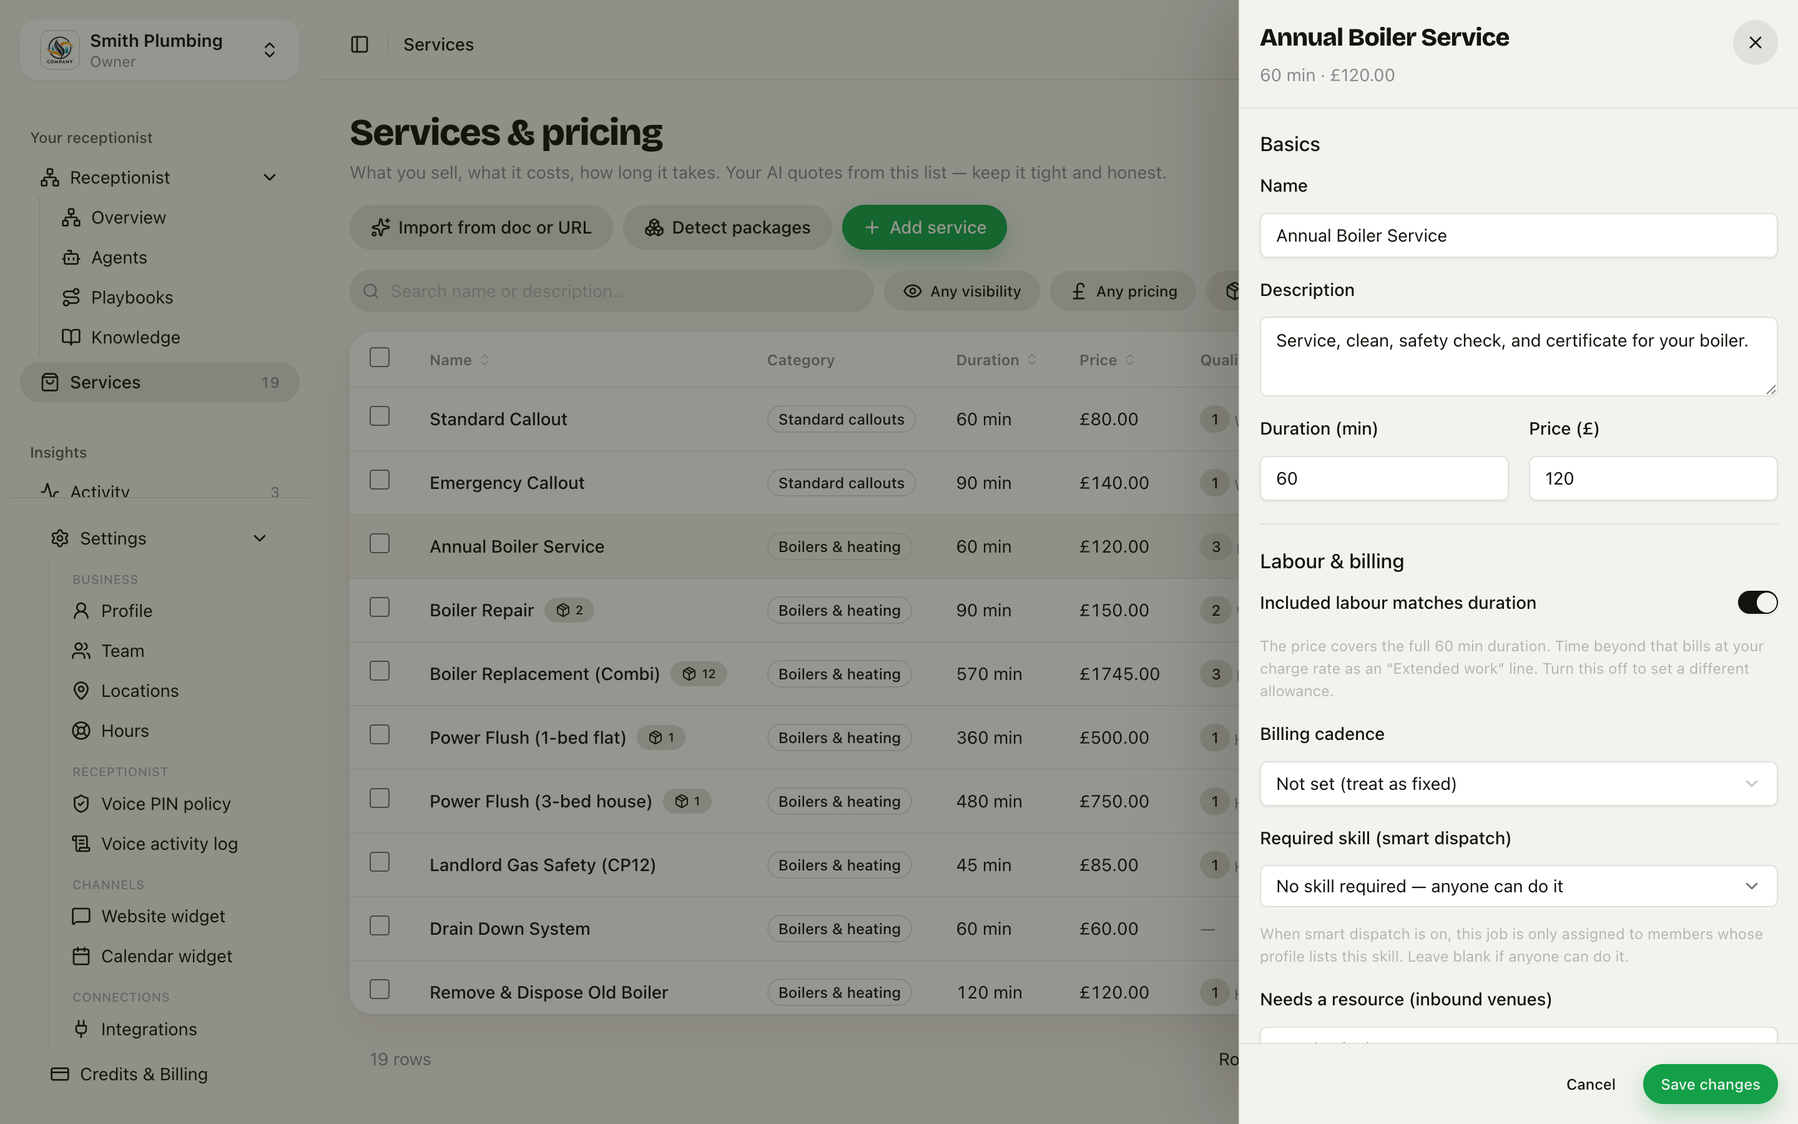Screen dimensions: 1798x1124
Task: Collapse the Settings section chevron
Action: (259, 538)
